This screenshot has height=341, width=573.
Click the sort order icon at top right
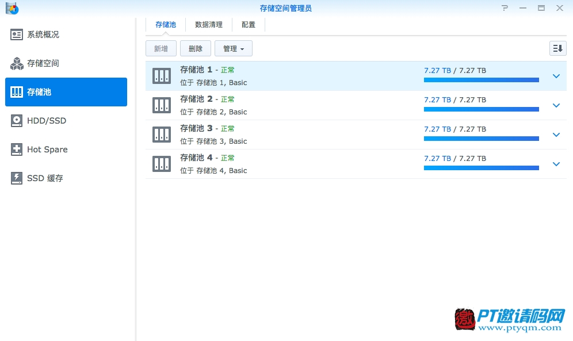pos(557,49)
